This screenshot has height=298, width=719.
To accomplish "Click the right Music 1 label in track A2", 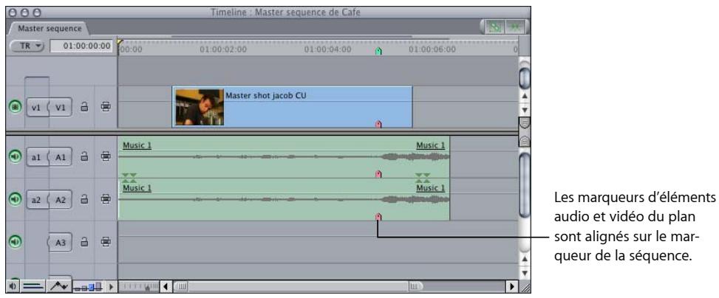I will (x=430, y=187).
